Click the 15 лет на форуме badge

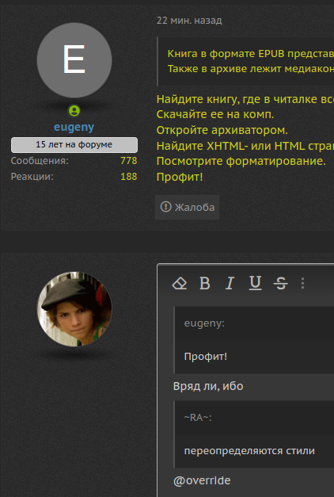(74, 145)
